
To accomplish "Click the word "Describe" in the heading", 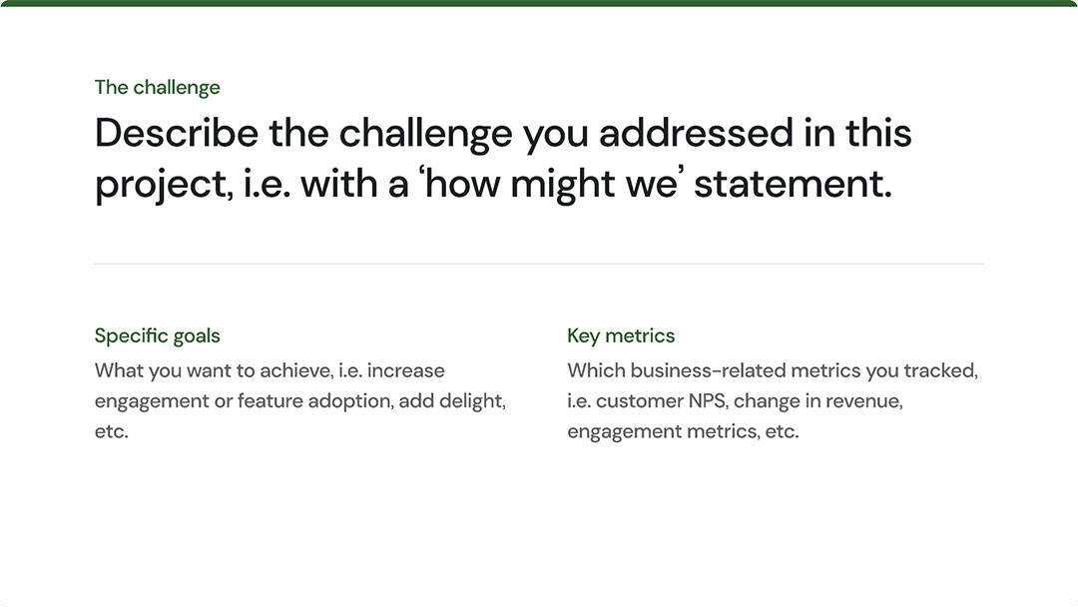I will tap(174, 134).
